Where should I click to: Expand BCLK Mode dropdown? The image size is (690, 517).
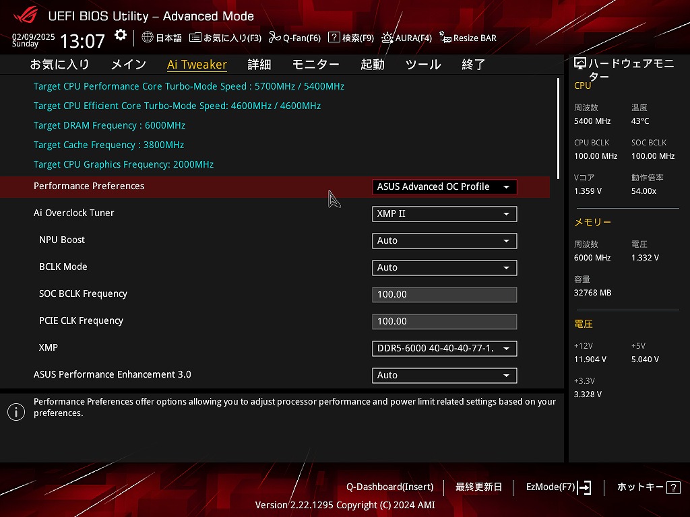(x=445, y=268)
